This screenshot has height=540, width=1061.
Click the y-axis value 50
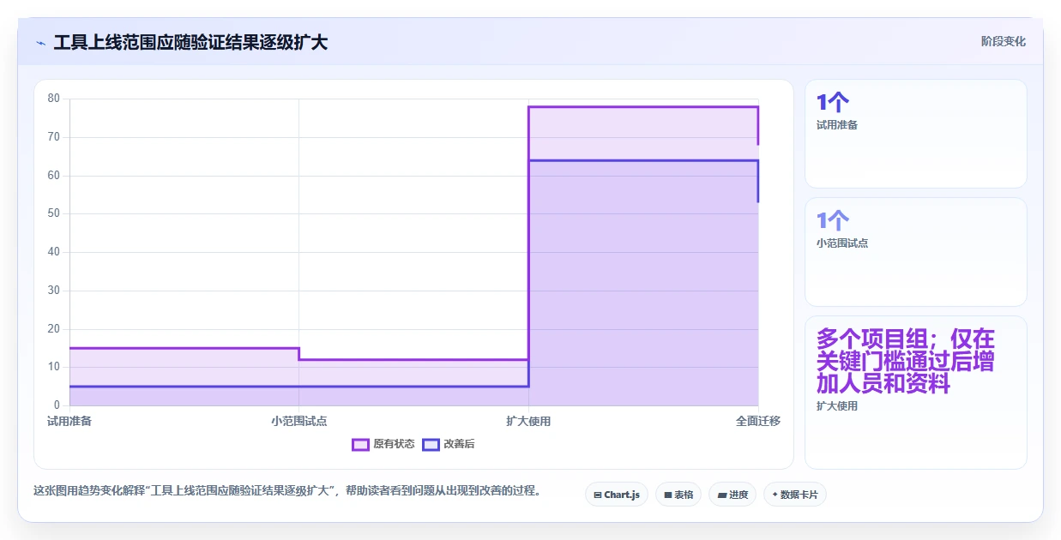pos(54,213)
